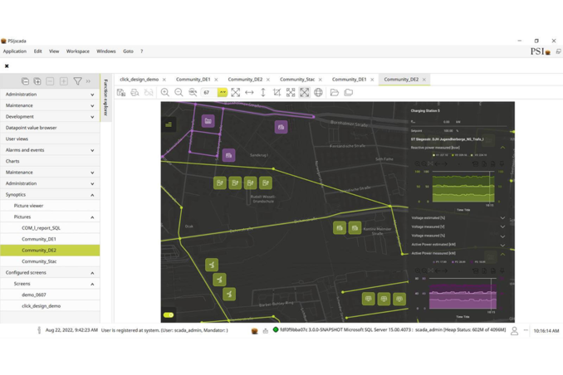
Task: Click the pin icon on Reactive power chart
Action: tap(502, 163)
